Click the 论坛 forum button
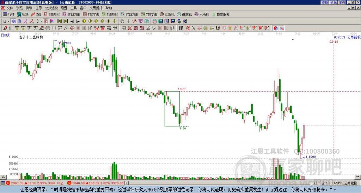Screen dimensions: 361x193 pyautogui.click(x=334, y=2)
